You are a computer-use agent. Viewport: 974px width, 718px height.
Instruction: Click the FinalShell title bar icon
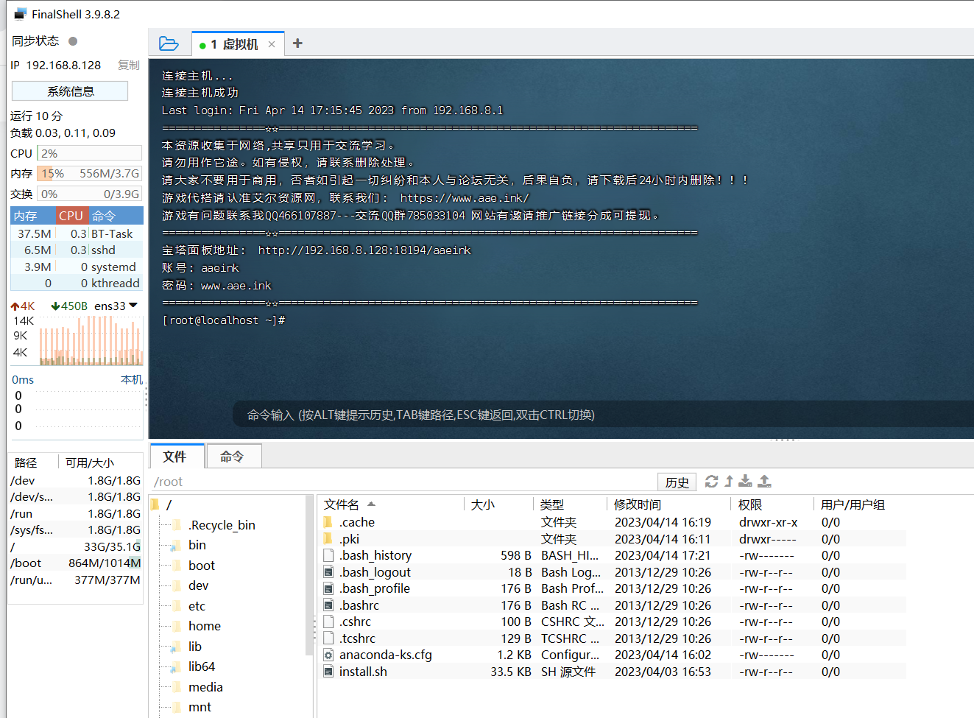tap(18, 13)
